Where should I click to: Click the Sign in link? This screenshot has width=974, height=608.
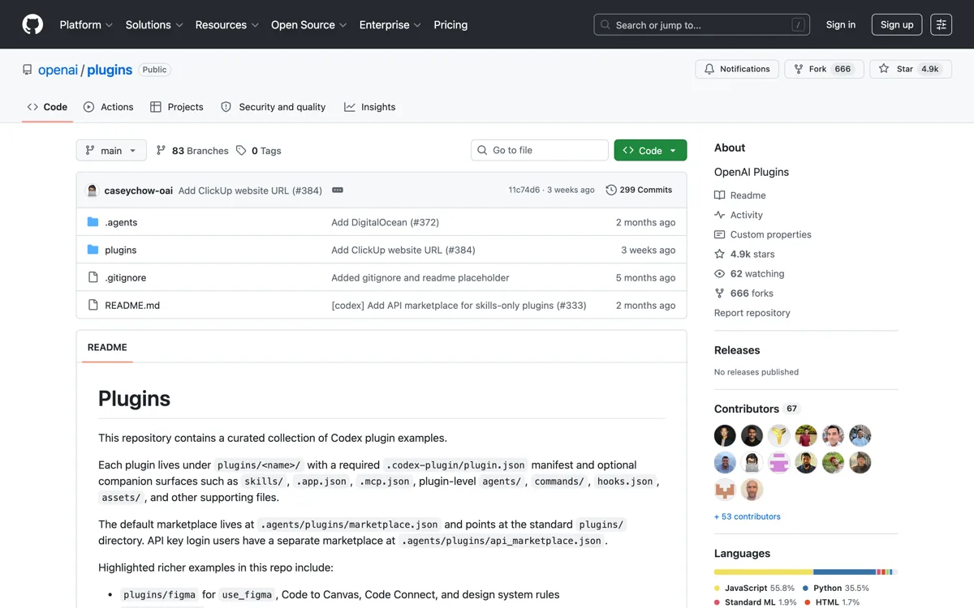click(x=841, y=25)
